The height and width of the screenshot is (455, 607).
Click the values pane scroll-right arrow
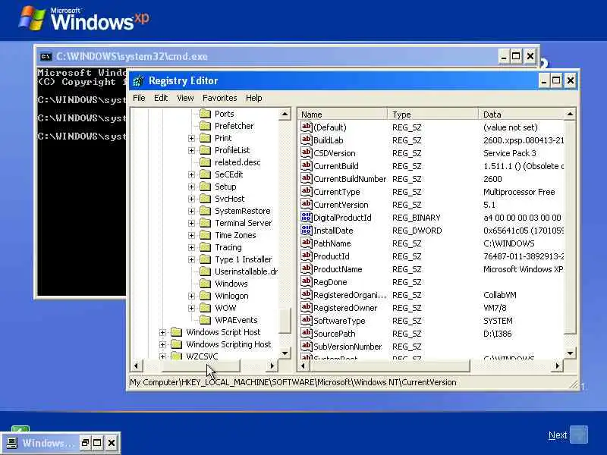point(558,366)
